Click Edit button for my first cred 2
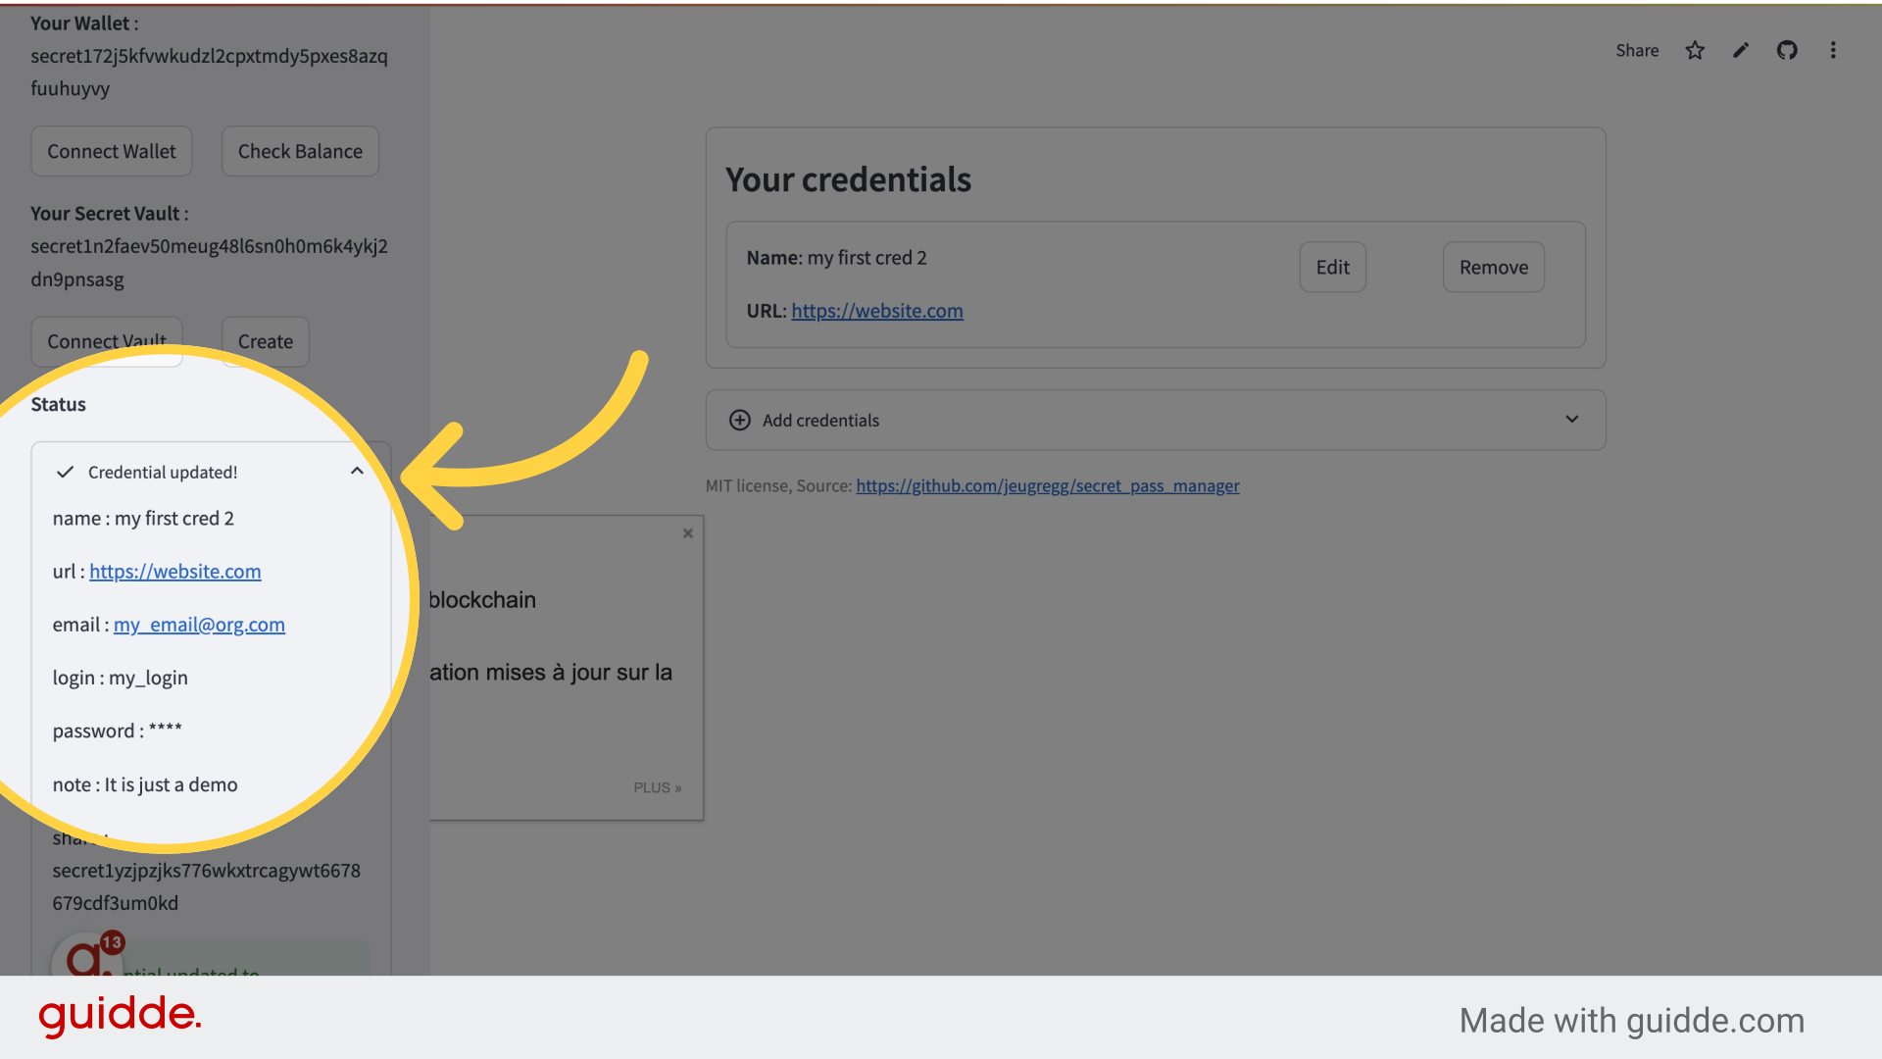Screen dimensions: 1882x1059 point(1333,268)
